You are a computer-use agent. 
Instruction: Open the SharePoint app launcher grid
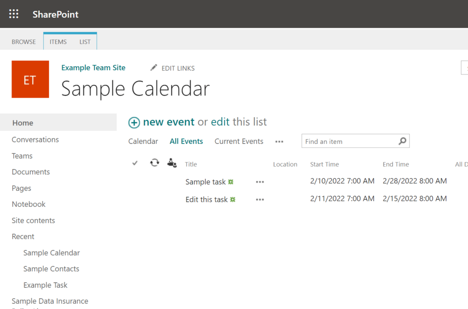pos(14,14)
